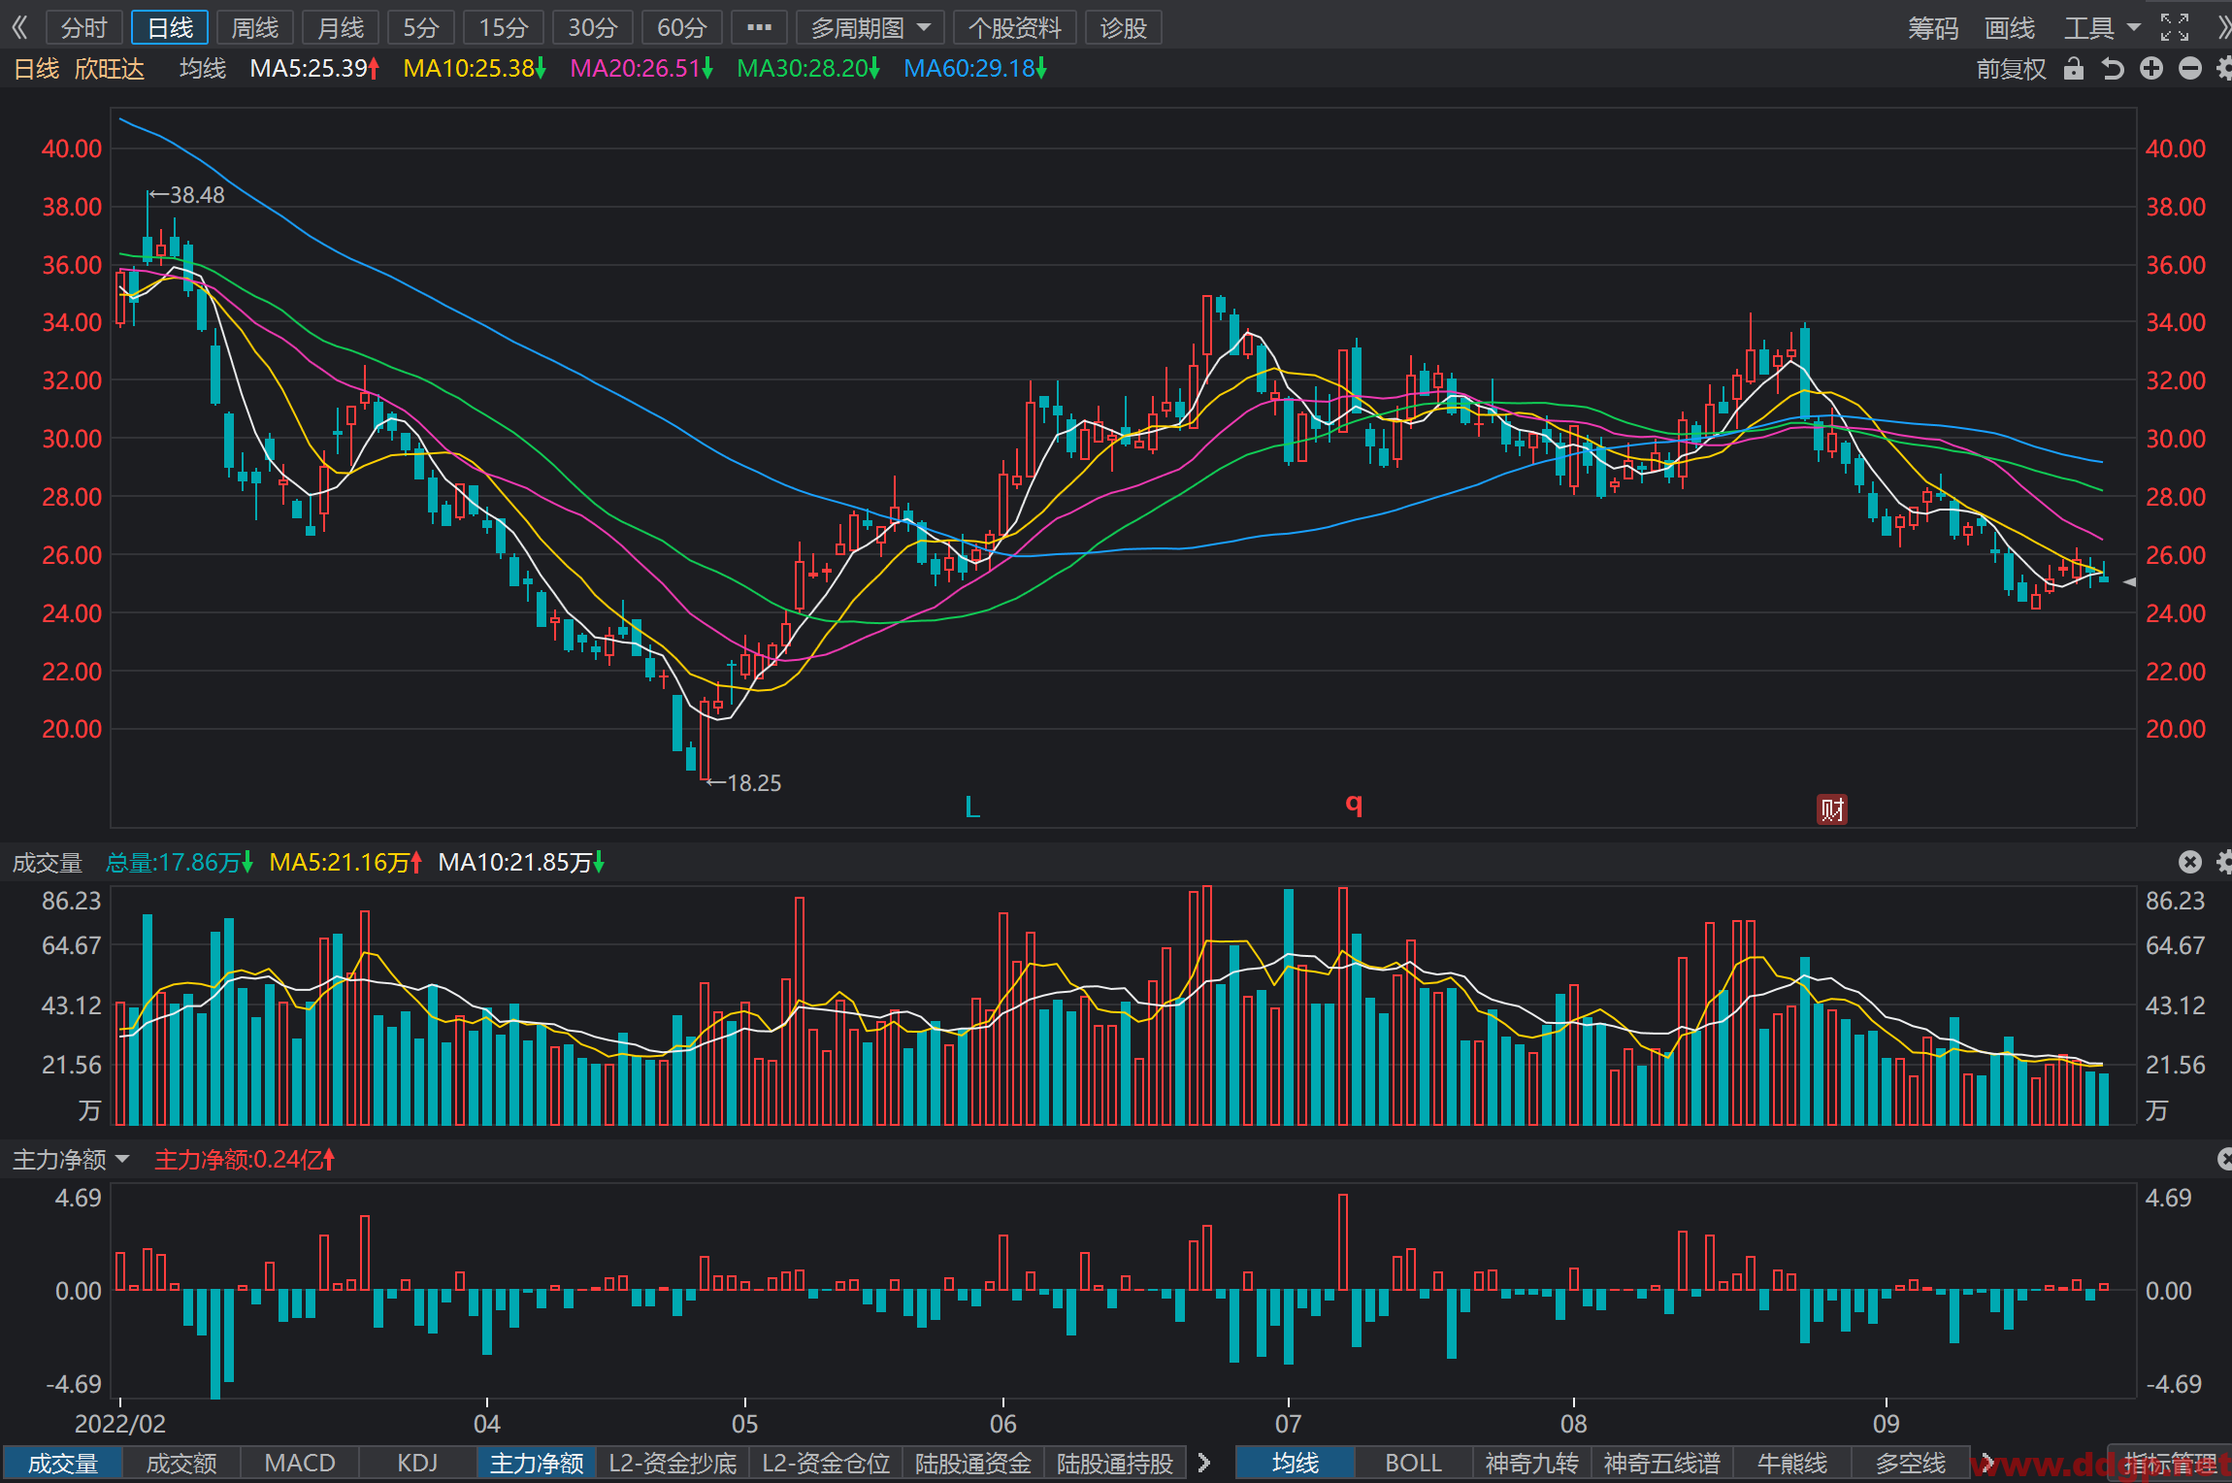
Task: Click the green MA30:28.20 label
Action: pyautogui.click(x=808, y=69)
